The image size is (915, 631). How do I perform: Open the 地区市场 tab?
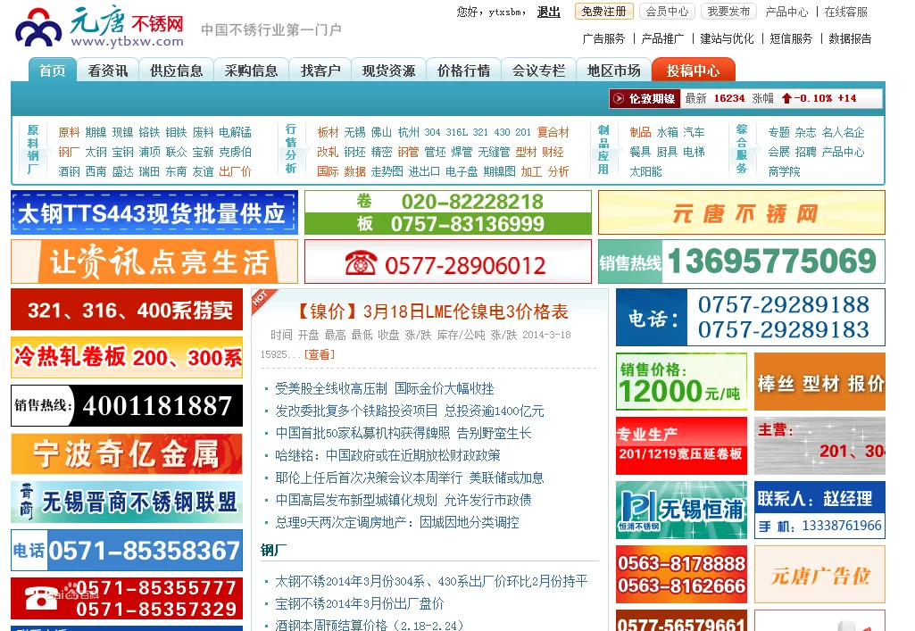[613, 70]
